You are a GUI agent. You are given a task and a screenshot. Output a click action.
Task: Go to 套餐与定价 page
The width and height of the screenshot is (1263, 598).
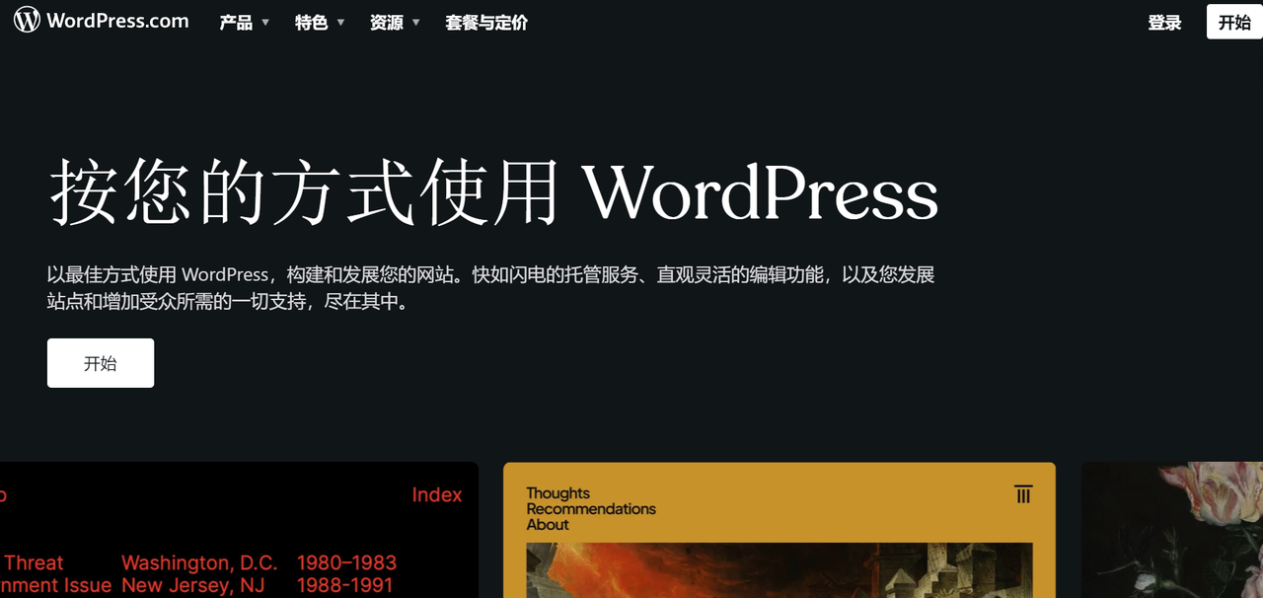click(486, 23)
